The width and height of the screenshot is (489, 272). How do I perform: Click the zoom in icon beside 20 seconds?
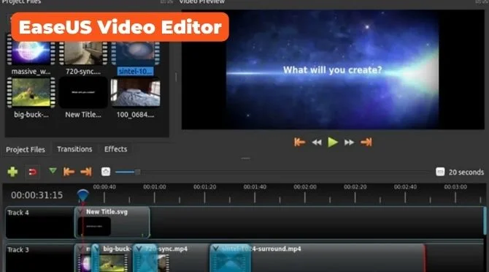pos(440,172)
